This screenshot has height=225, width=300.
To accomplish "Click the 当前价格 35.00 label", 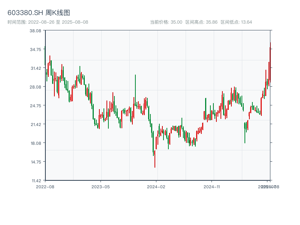I will (x=166, y=22).
